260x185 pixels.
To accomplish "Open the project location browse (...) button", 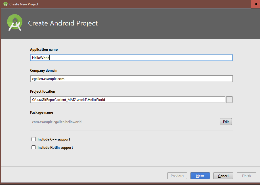I will coord(230,100).
